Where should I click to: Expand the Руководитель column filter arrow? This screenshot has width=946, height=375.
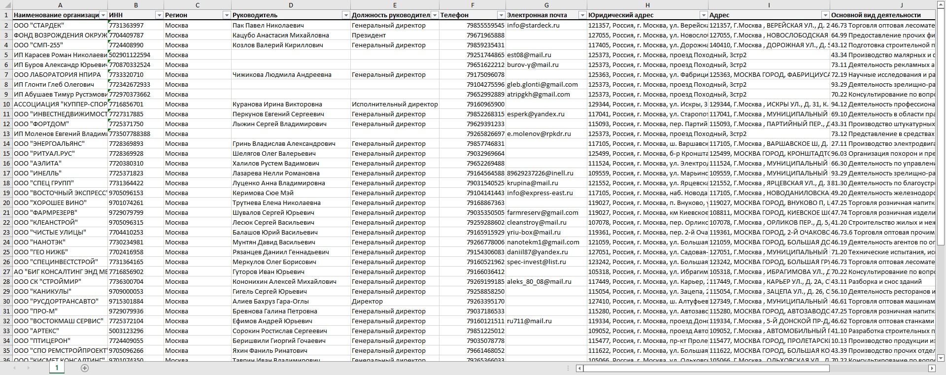(x=346, y=15)
